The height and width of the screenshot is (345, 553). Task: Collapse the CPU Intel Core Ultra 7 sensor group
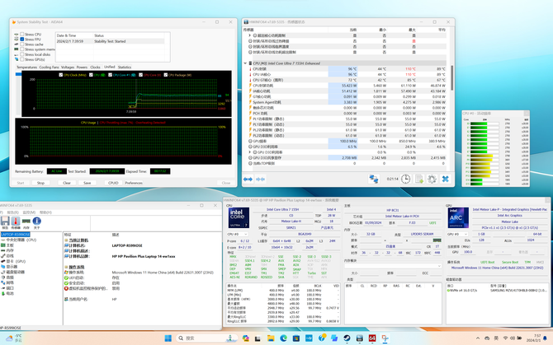(x=245, y=63)
